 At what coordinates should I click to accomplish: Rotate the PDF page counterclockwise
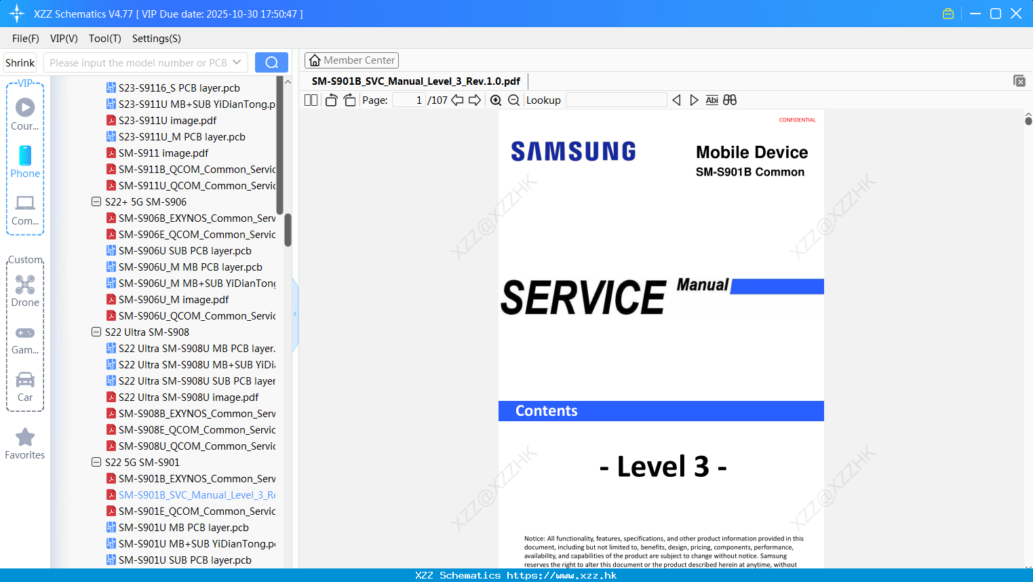(331, 100)
